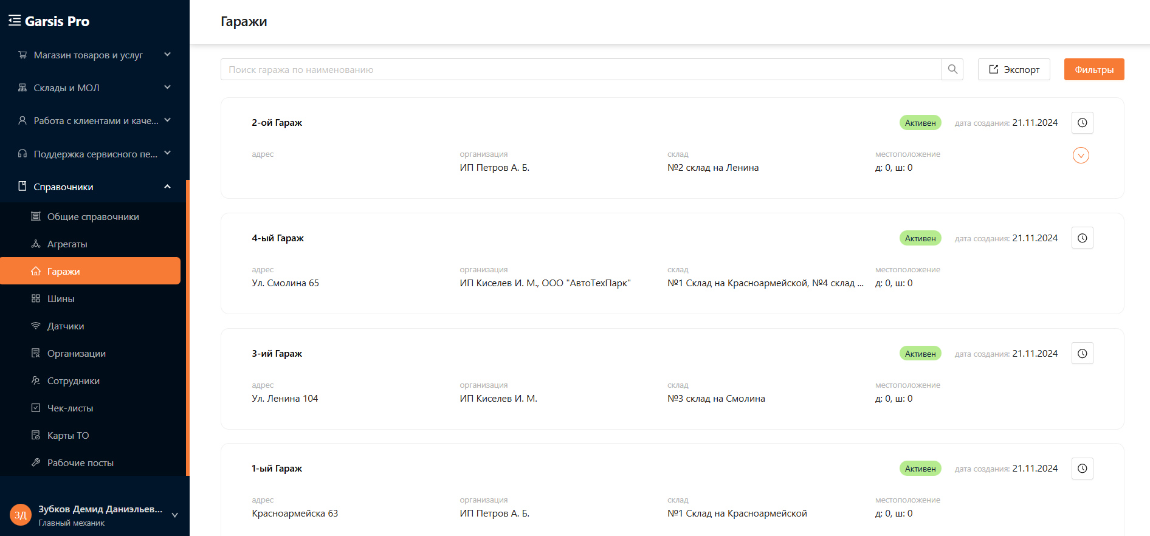Open history clock for 2-ой Гараж
This screenshot has height=536, width=1150.
(x=1083, y=123)
